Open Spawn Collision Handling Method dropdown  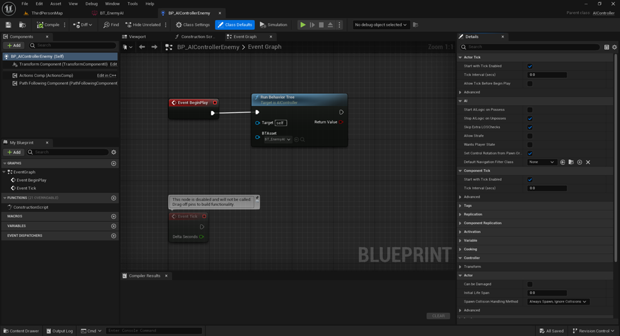click(x=558, y=301)
